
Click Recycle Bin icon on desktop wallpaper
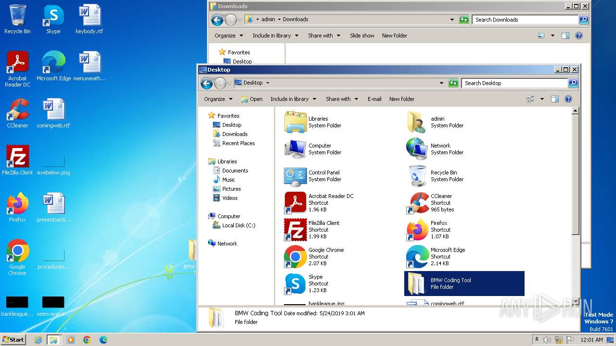[x=17, y=19]
